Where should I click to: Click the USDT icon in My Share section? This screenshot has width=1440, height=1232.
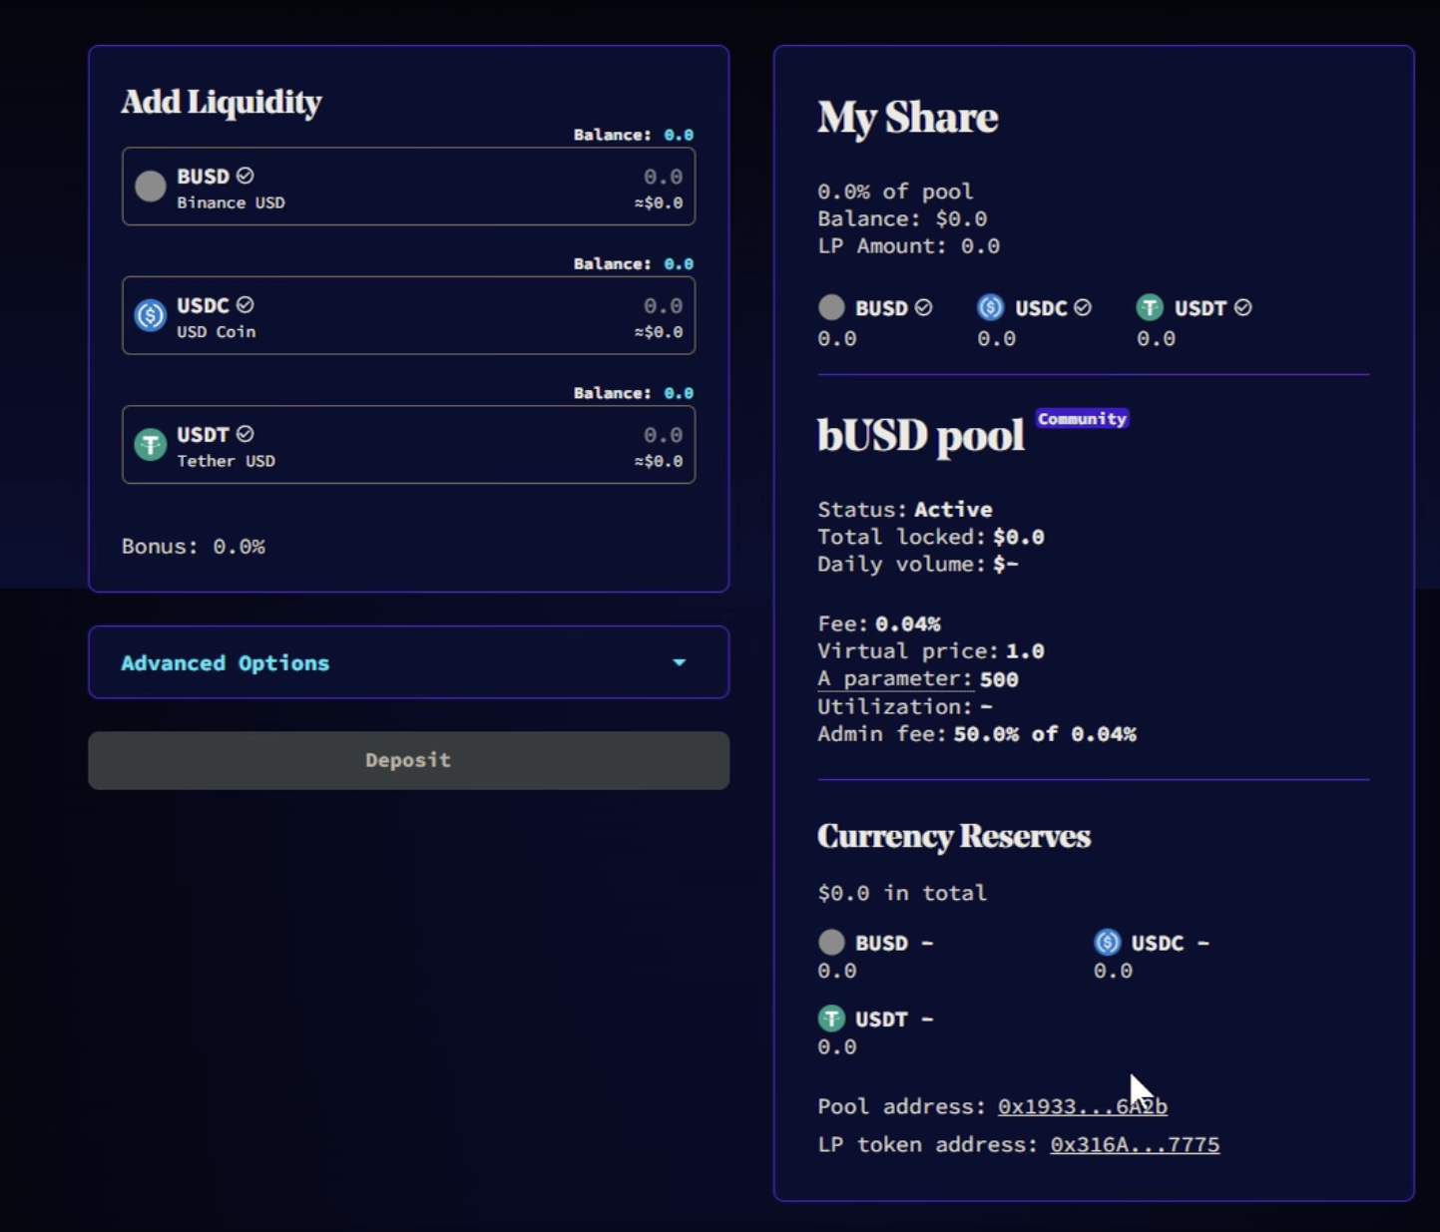1150,307
